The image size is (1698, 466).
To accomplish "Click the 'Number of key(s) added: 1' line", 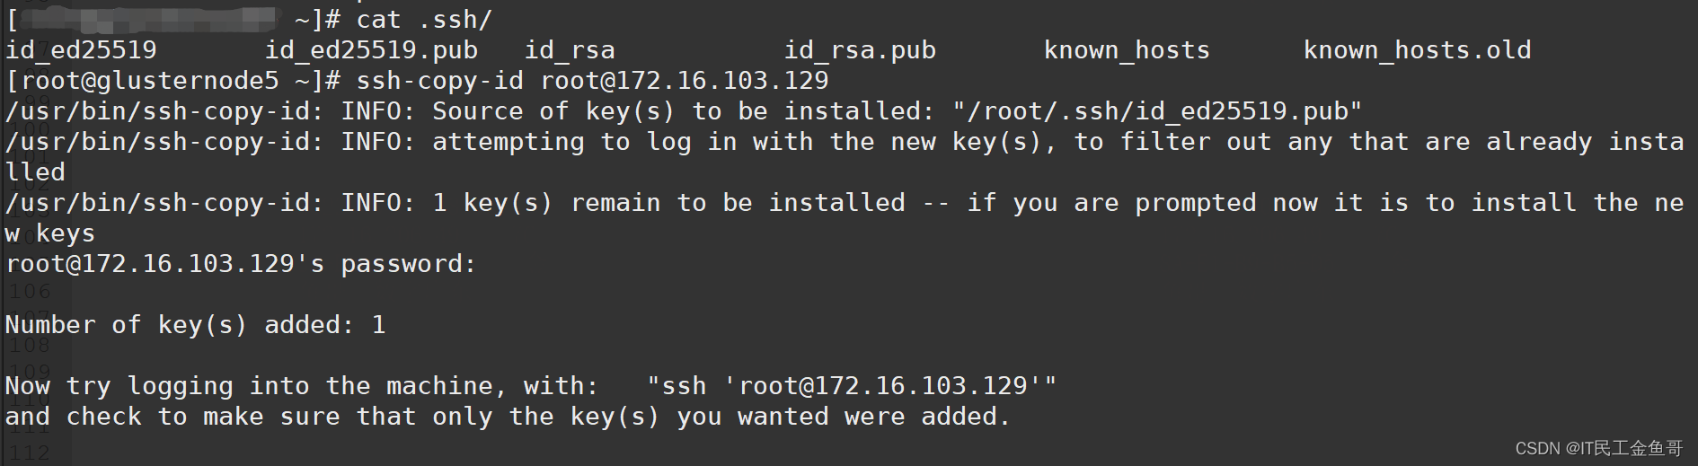I will click(x=195, y=325).
